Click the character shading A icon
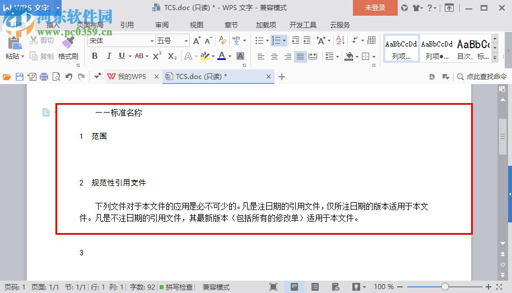 pos(240,56)
